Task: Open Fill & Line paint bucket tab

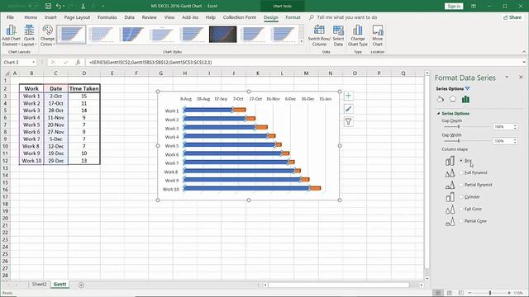Action: pos(441,99)
